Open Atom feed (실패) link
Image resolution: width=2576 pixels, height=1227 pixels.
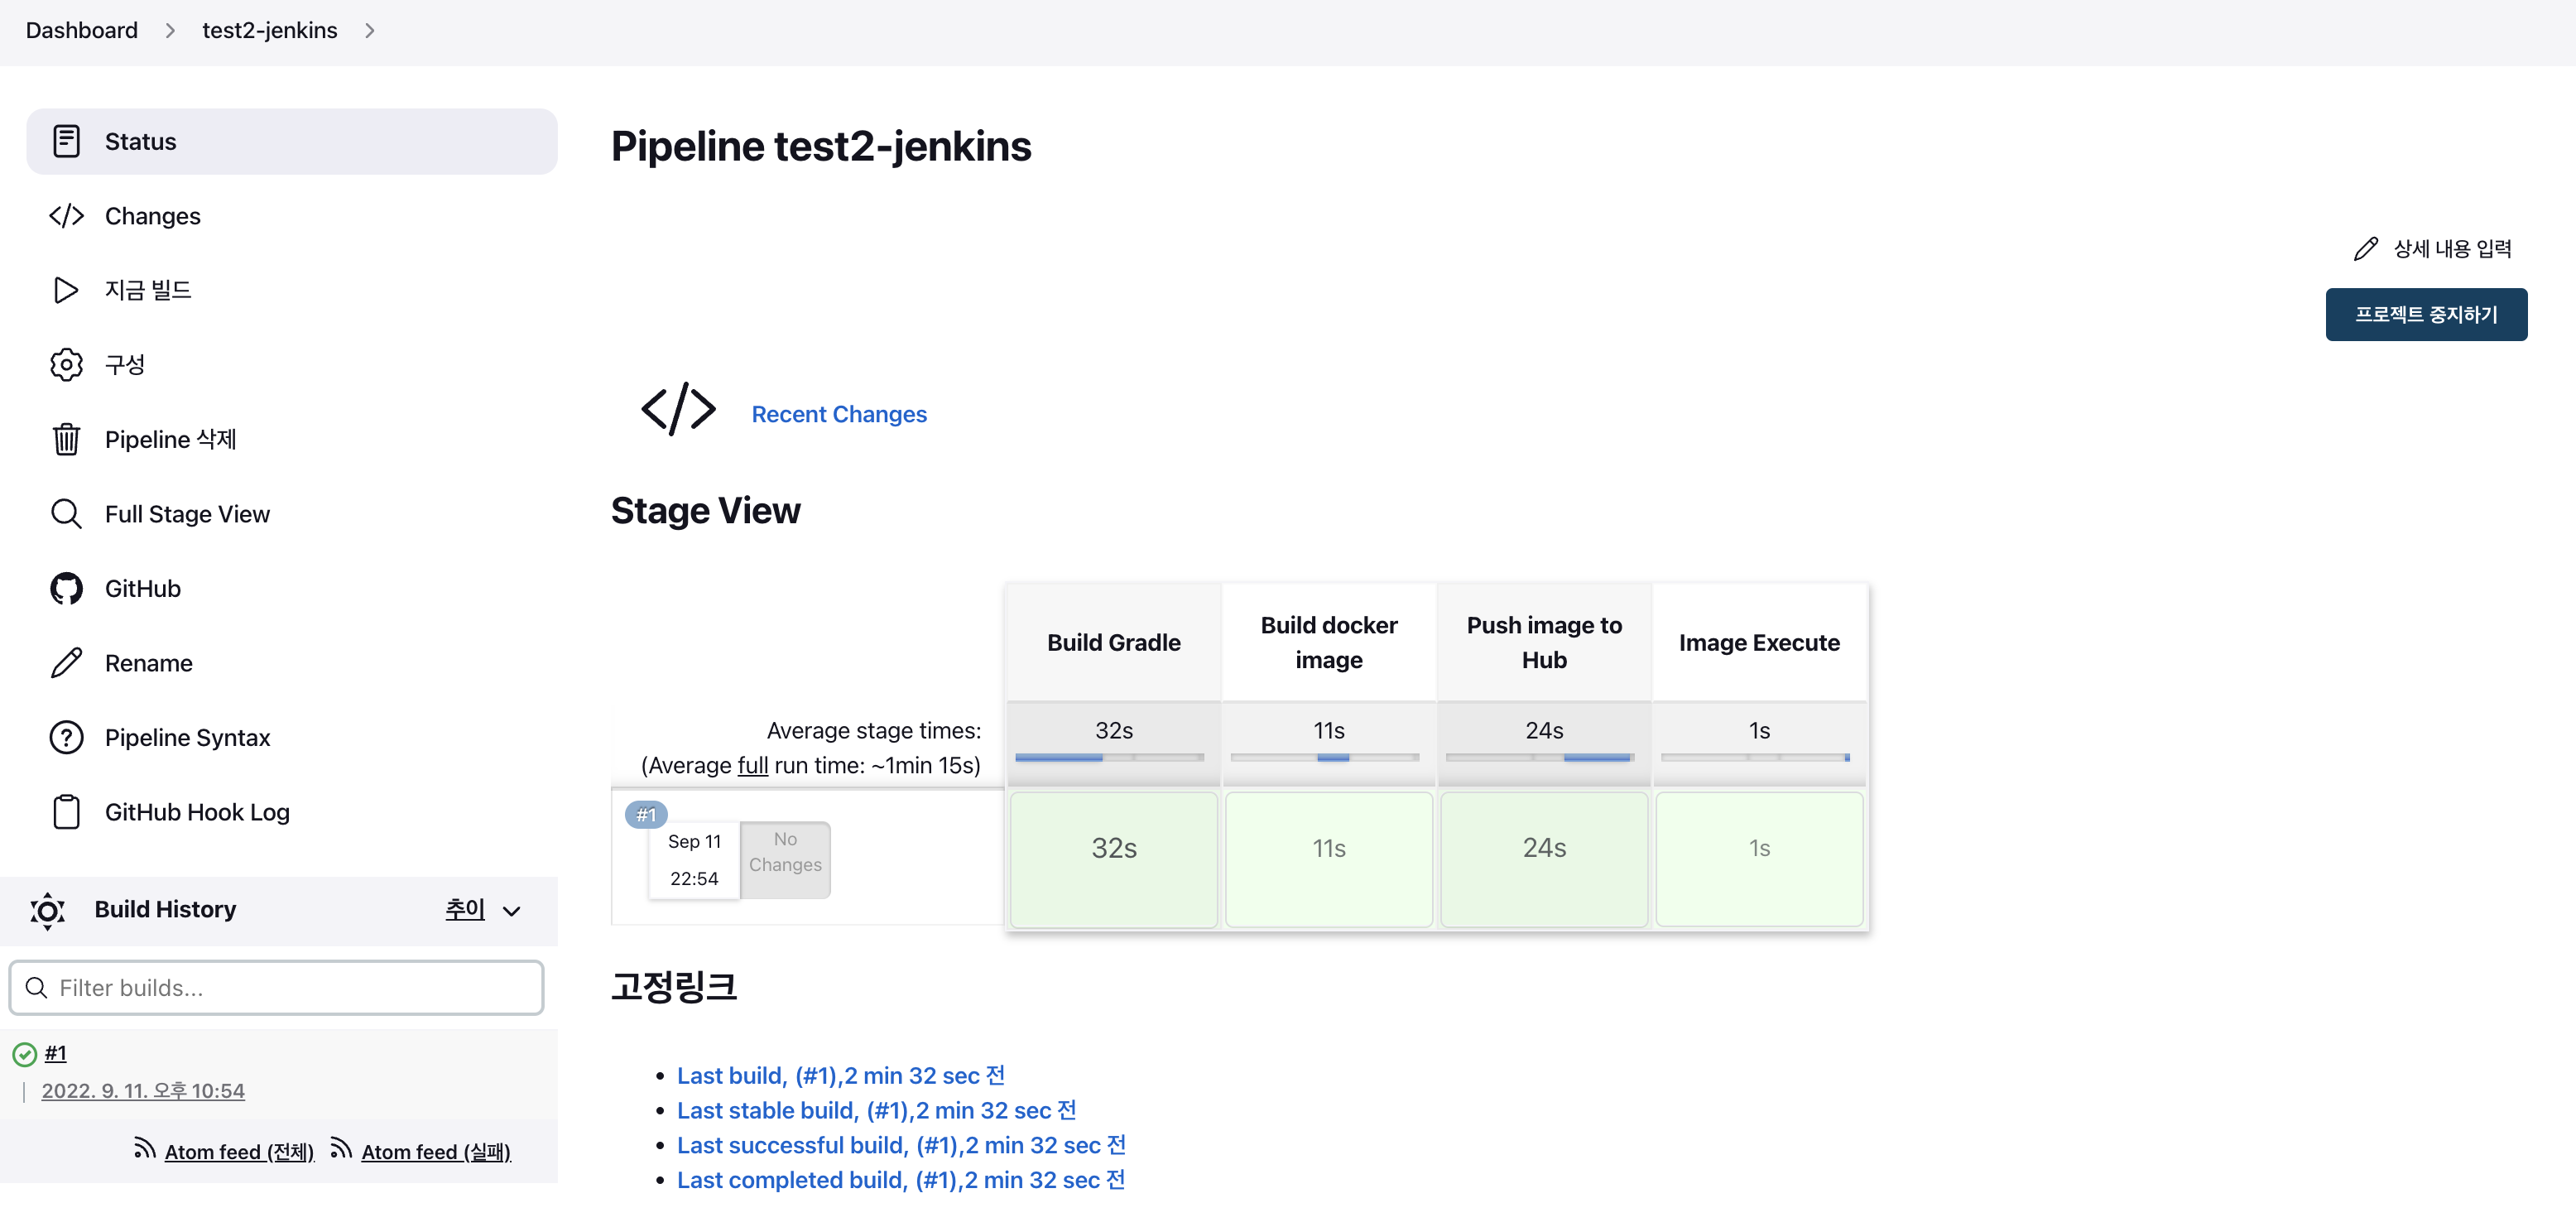click(436, 1152)
